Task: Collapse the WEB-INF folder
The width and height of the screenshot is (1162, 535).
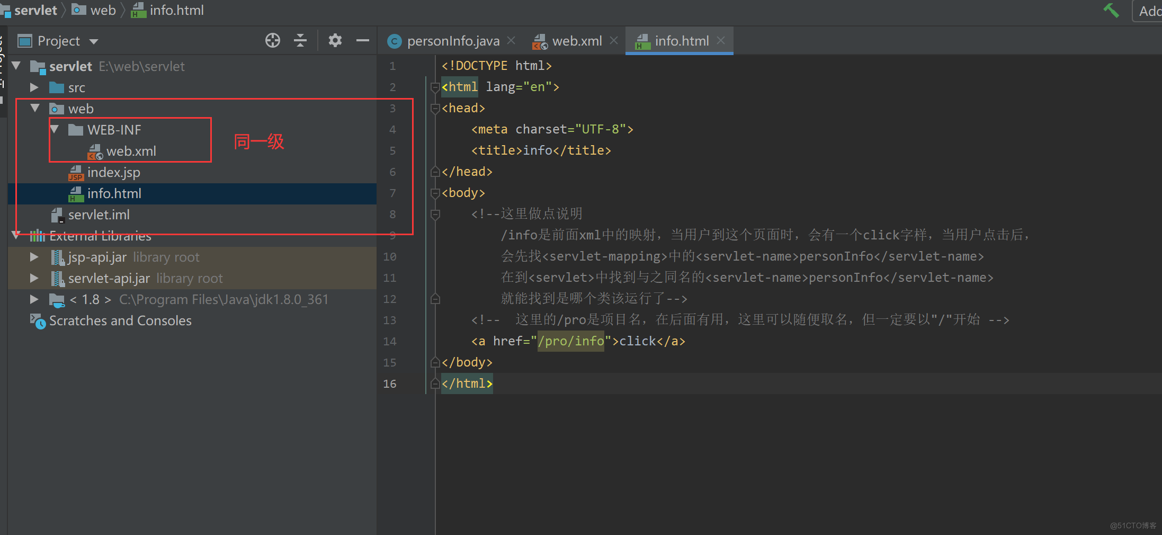Action: pyautogui.click(x=54, y=129)
